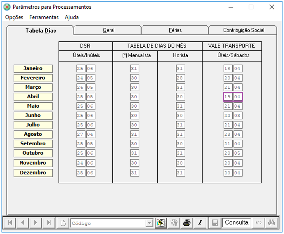Click the italic I information icon
284x234 pixels.
(200, 223)
